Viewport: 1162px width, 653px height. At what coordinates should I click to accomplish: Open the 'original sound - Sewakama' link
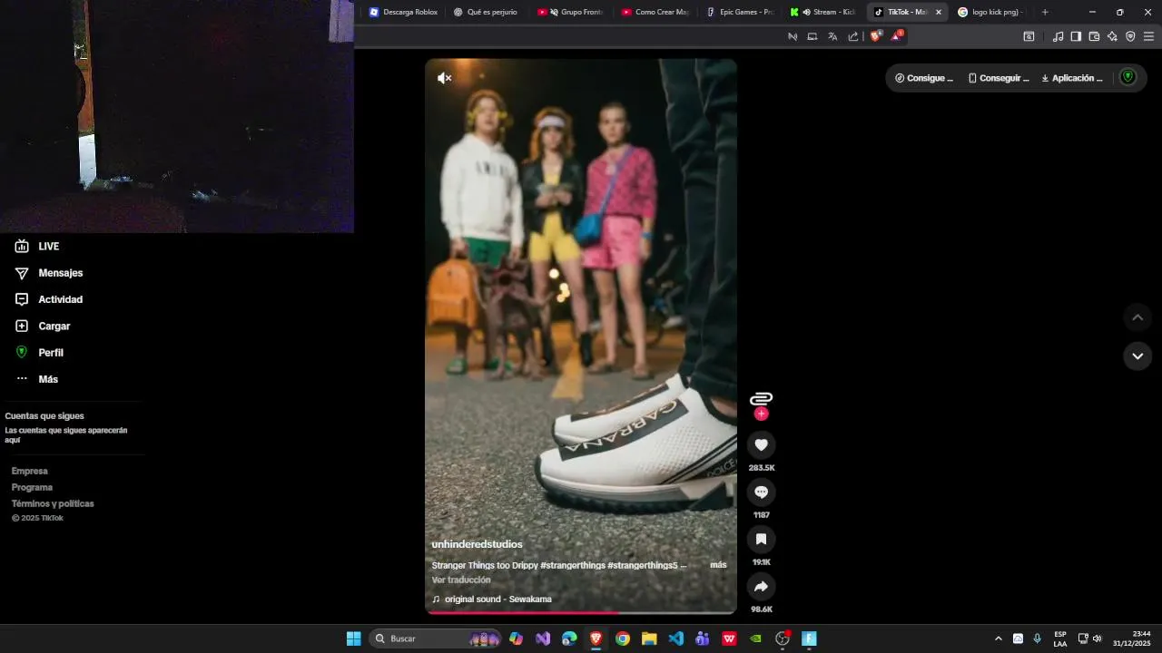tap(497, 599)
